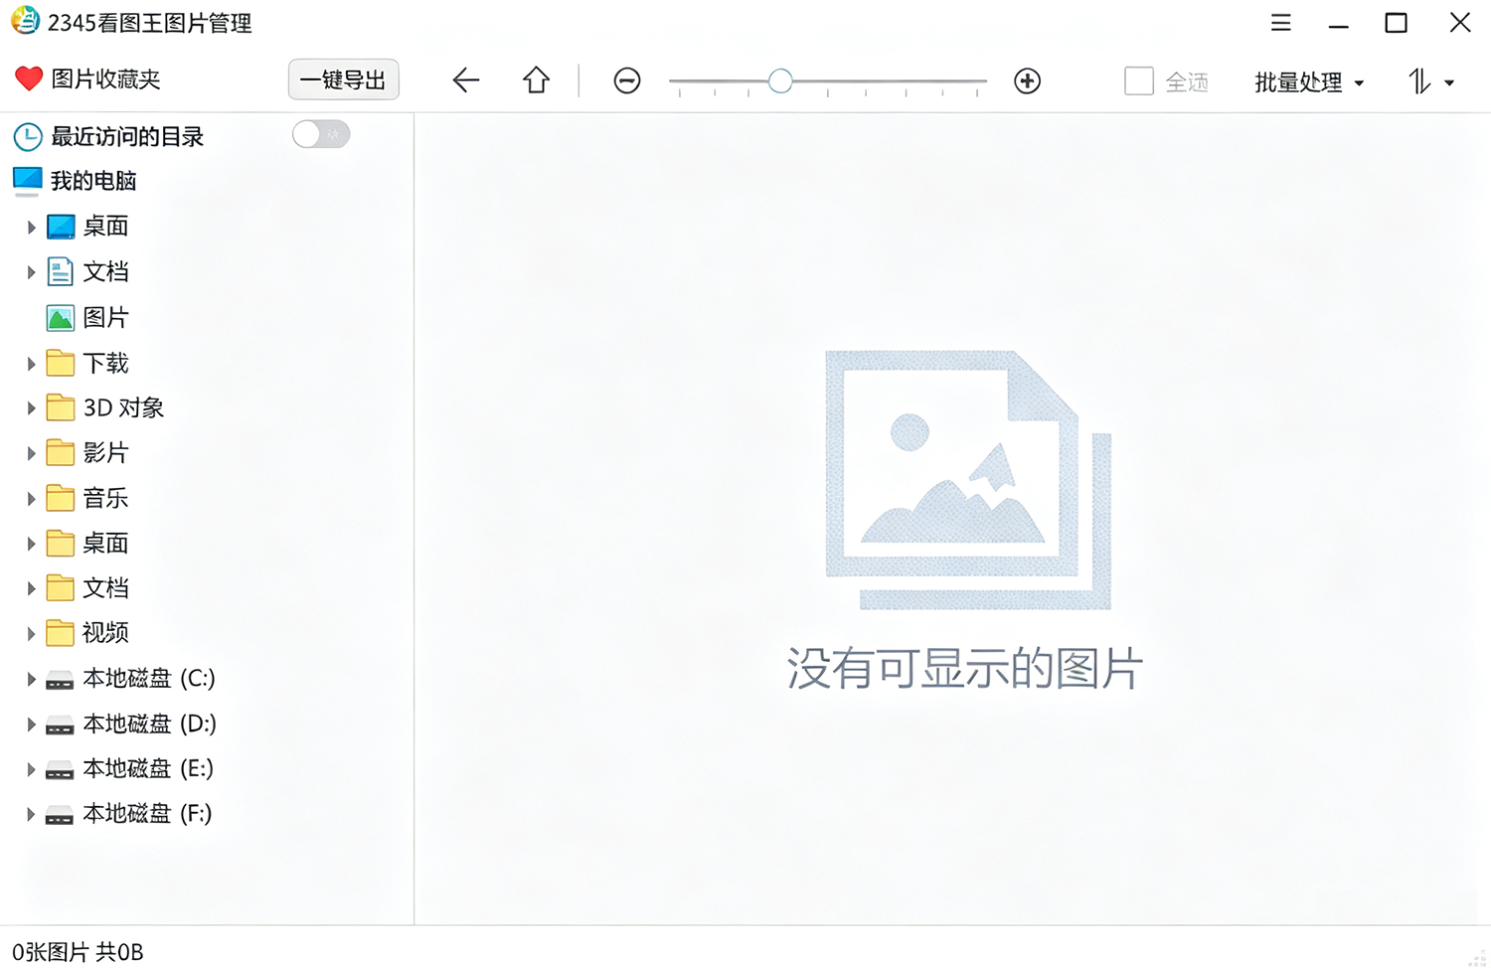Screen dimensions: 1491x968
Task: Click the back arrow navigation icon
Action: coord(465,81)
